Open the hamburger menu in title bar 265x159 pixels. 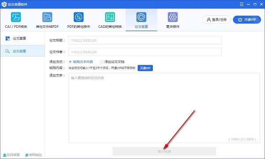242,4
